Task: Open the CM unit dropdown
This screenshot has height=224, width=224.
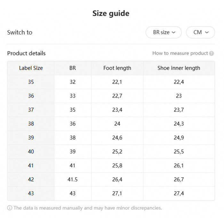Action: tap(200, 32)
